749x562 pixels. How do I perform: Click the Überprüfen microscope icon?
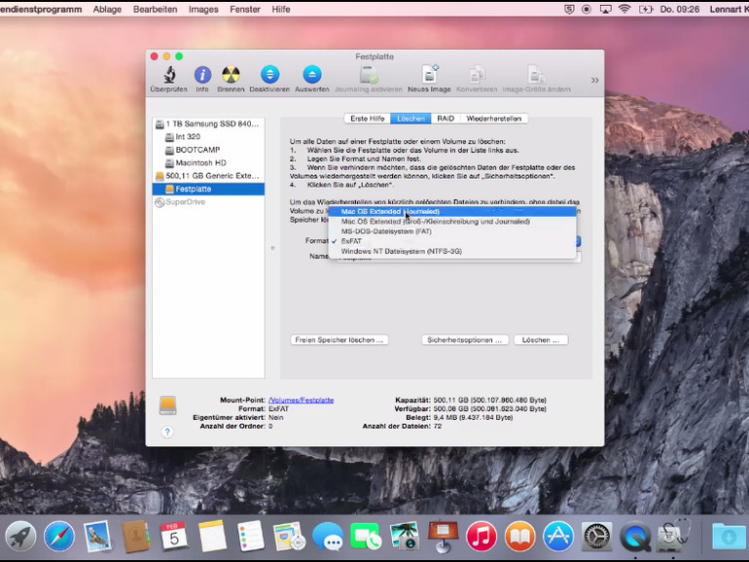pyautogui.click(x=169, y=75)
